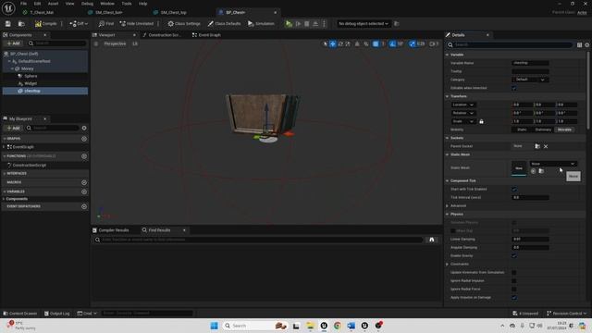The height and width of the screenshot is (333, 592).
Task: Click the stop playback icon
Action: point(306,24)
